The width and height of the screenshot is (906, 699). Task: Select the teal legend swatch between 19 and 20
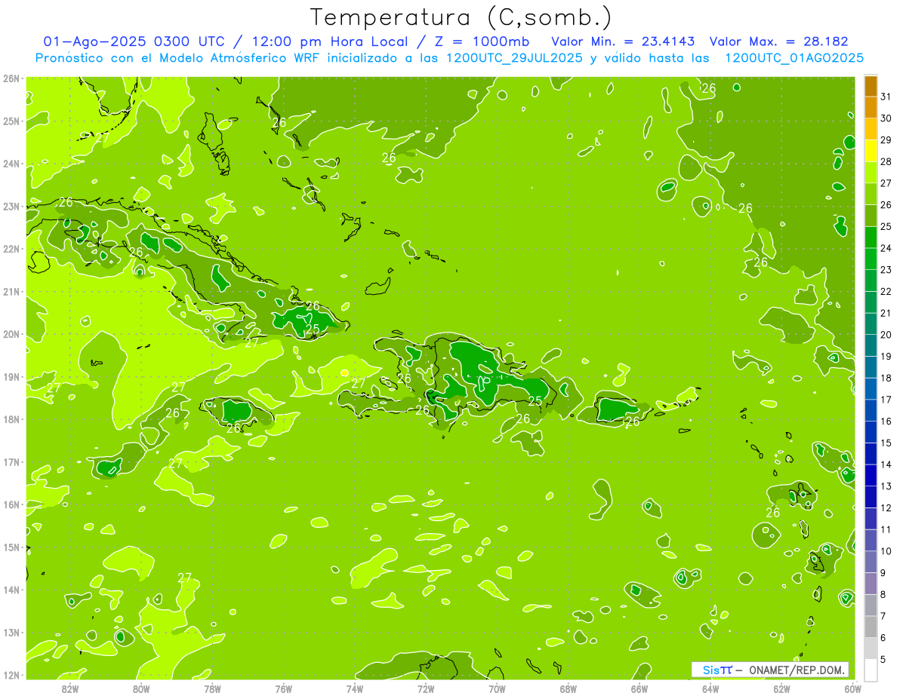pyautogui.click(x=871, y=345)
